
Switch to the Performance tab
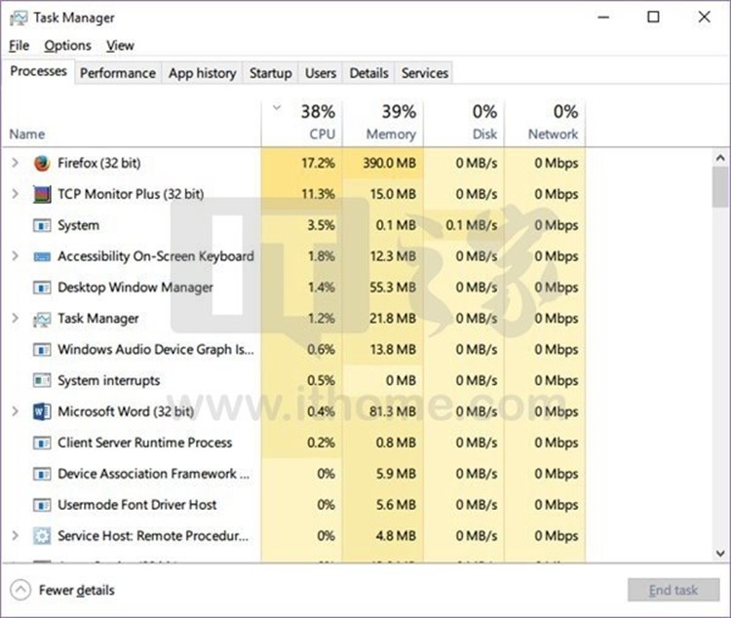click(117, 73)
